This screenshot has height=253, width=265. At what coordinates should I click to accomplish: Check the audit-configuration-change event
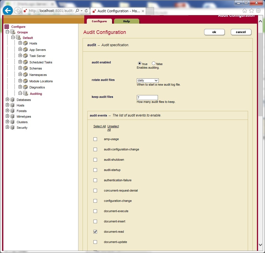95,149
